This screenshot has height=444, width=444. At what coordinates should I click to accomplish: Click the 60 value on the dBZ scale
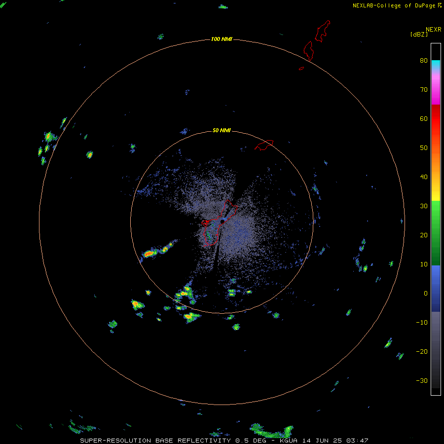[424, 118]
